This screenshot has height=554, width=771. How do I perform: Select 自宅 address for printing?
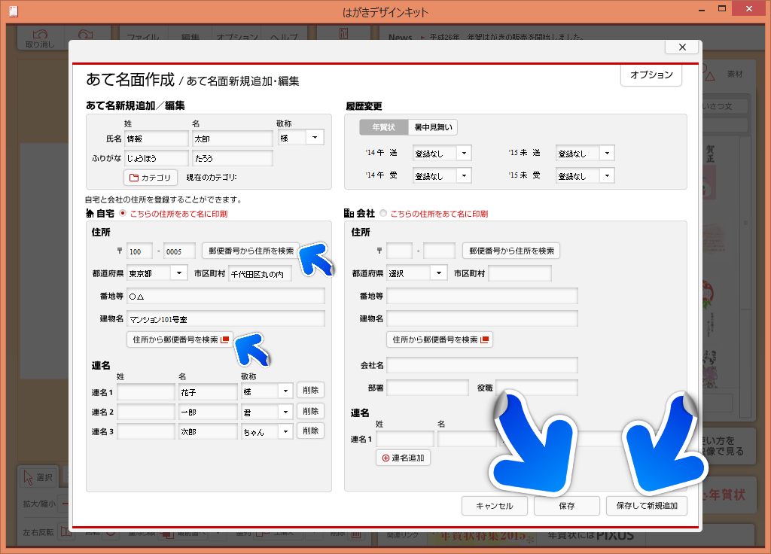pos(123,214)
